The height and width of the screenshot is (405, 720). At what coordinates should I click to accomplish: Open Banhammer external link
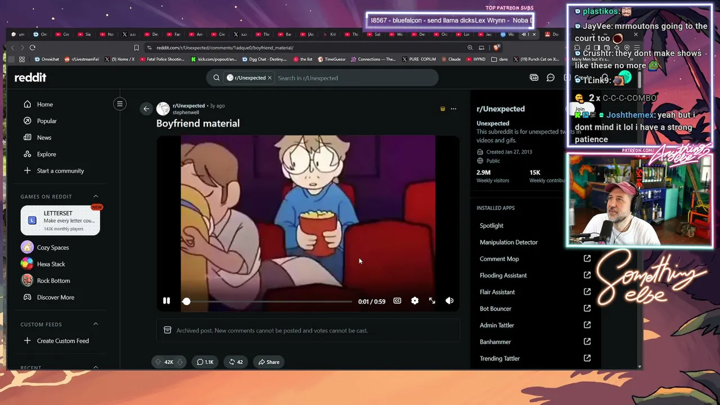click(x=587, y=341)
